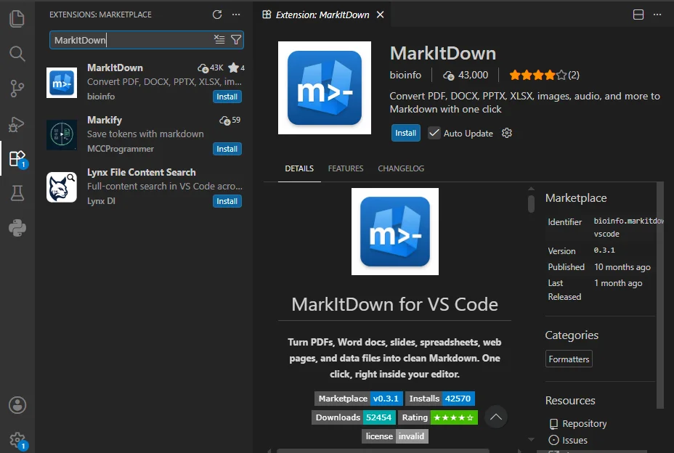Open the Explorer view in activity bar

click(x=17, y=18)
